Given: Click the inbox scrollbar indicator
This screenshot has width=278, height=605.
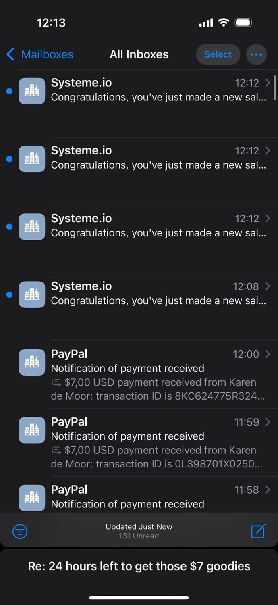Looking at the screenshot, I should tap(275, 88).
